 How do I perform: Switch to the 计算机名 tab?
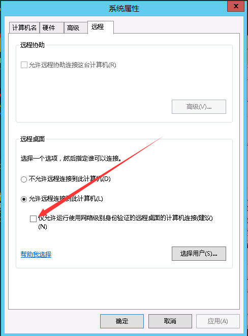pos(24,27)
